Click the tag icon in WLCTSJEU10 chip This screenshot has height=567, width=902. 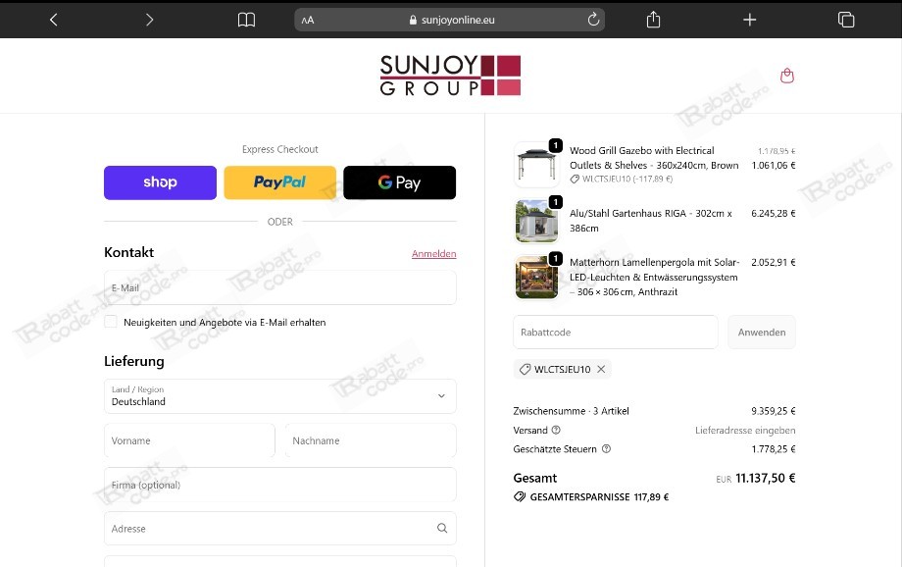(525, 369)
